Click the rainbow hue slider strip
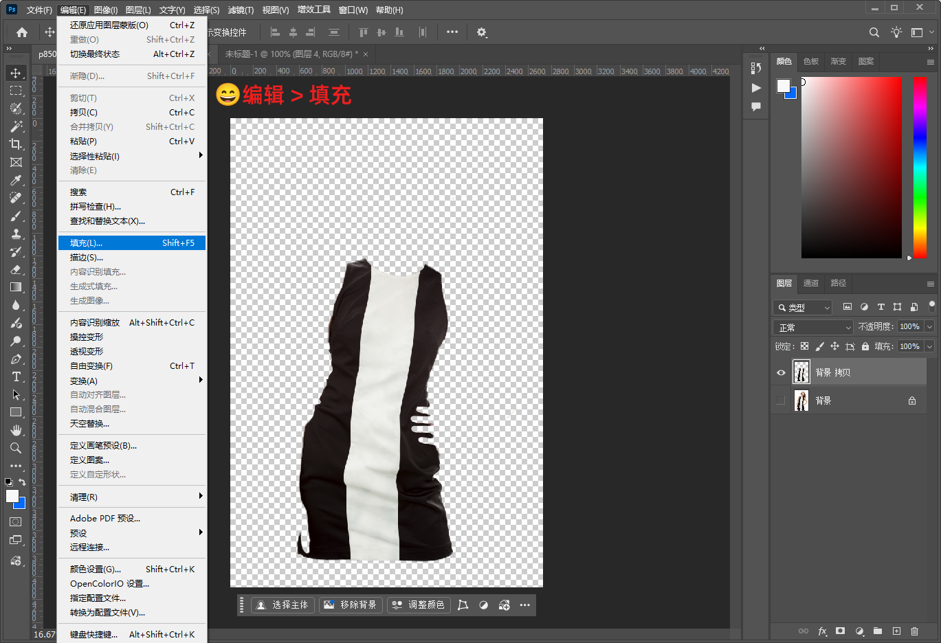 [920, 167]
